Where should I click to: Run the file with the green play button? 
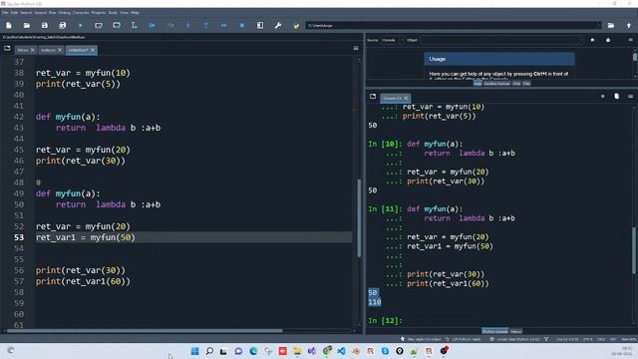coord(81,25)
